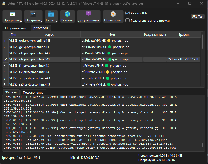Switch to the Подключение tab
208x164 pixels.
point(33,93)
